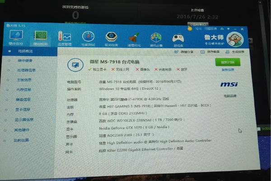Click the Killer E2200 Gigabit Ethernet text

pyautogui.click(x=141, y=149)
